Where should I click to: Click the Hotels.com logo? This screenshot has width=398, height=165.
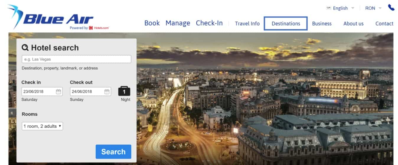coord(99,28)
